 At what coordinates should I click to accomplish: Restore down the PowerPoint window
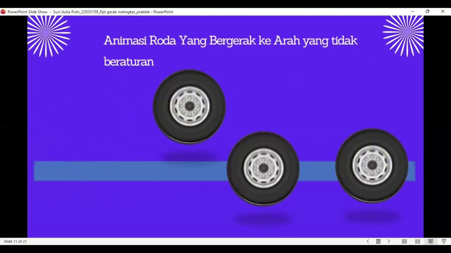[427, 12]
